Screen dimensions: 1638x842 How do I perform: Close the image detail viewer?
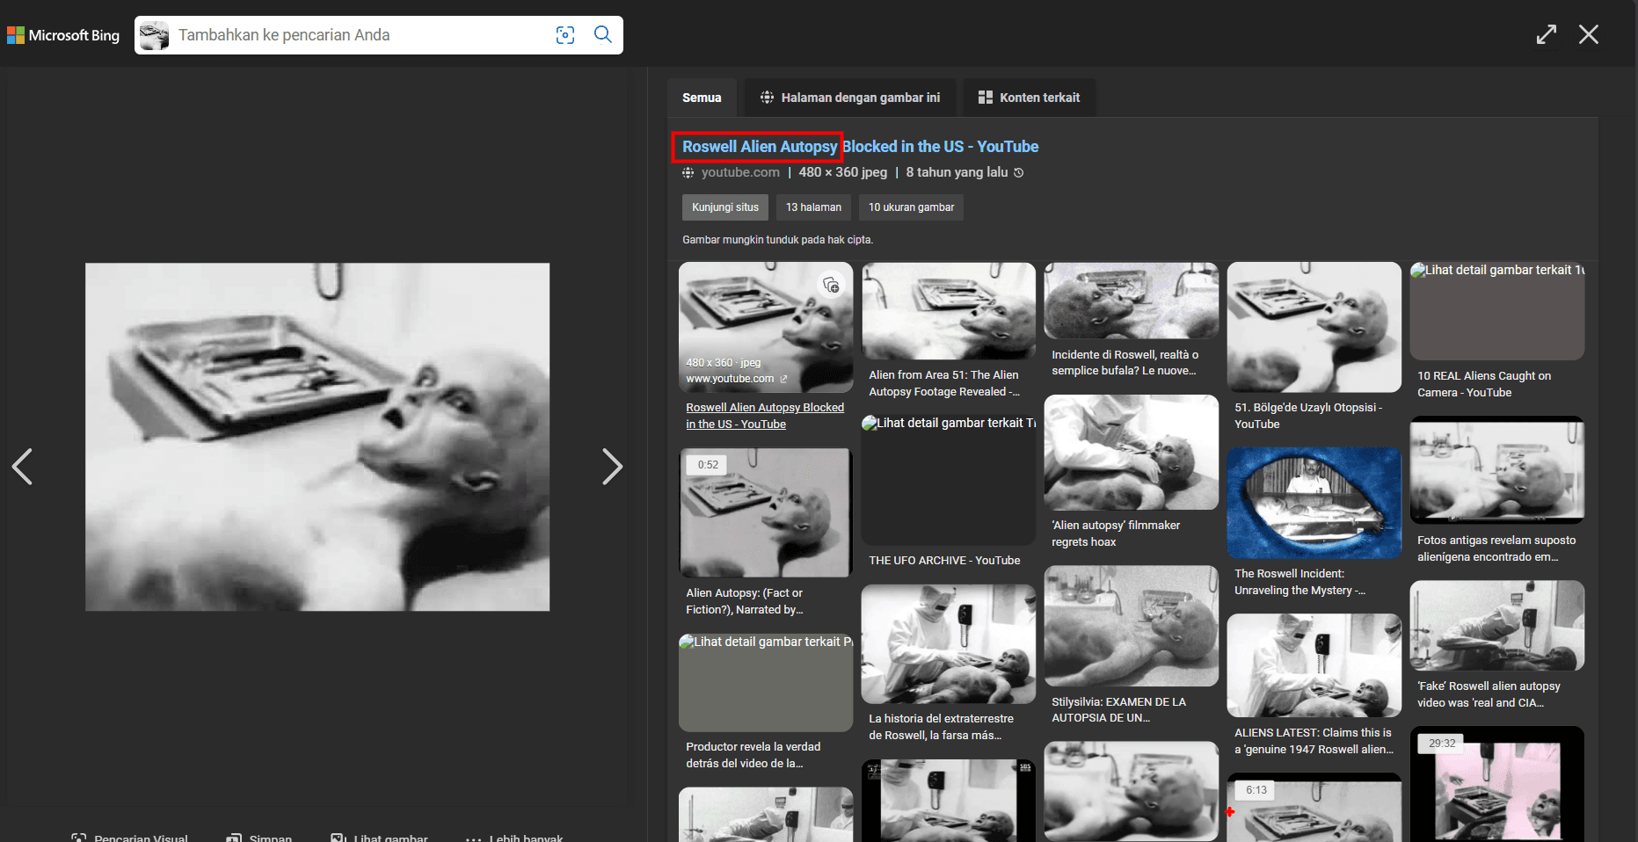pos(1588,34)
